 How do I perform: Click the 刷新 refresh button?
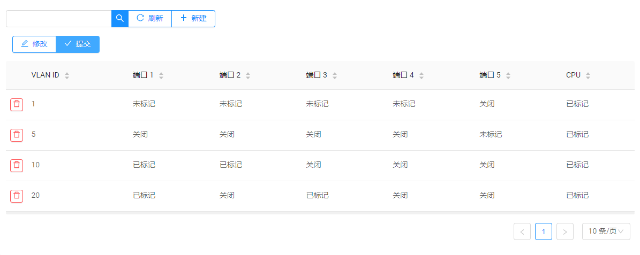point(150,18)
